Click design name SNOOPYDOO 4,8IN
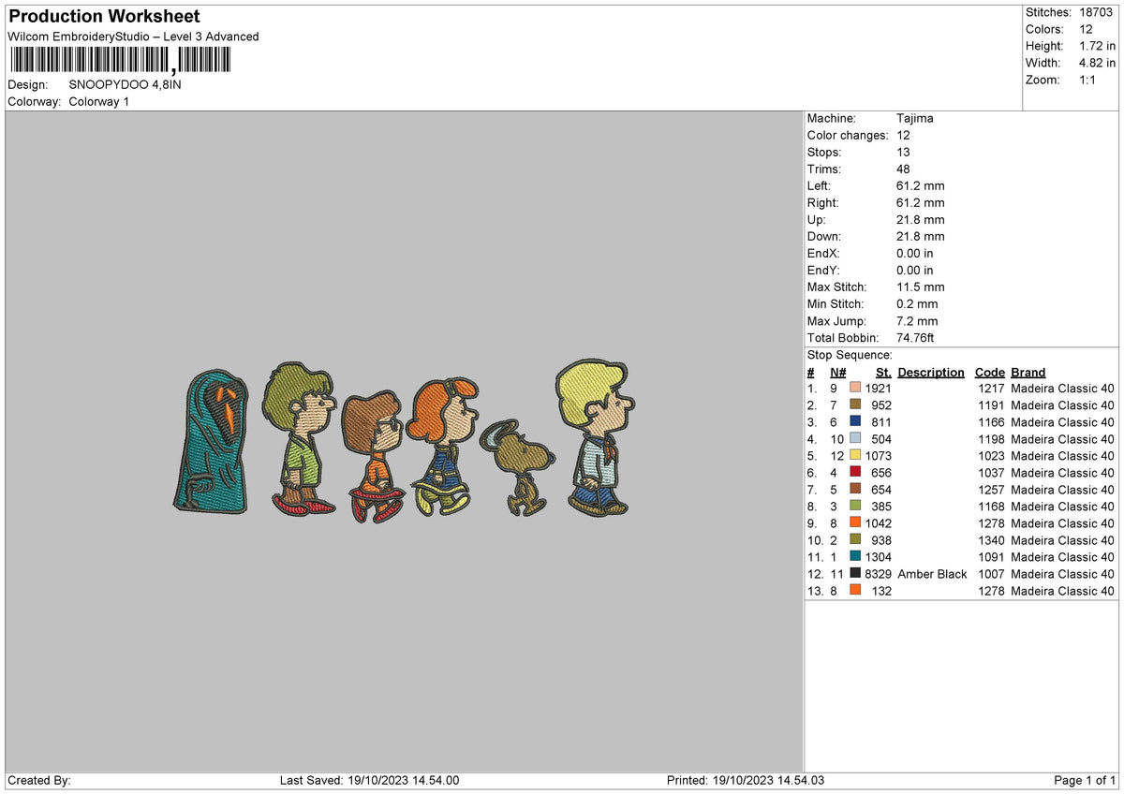This screenshot has width=1124, height=794. tap(125, 84)
